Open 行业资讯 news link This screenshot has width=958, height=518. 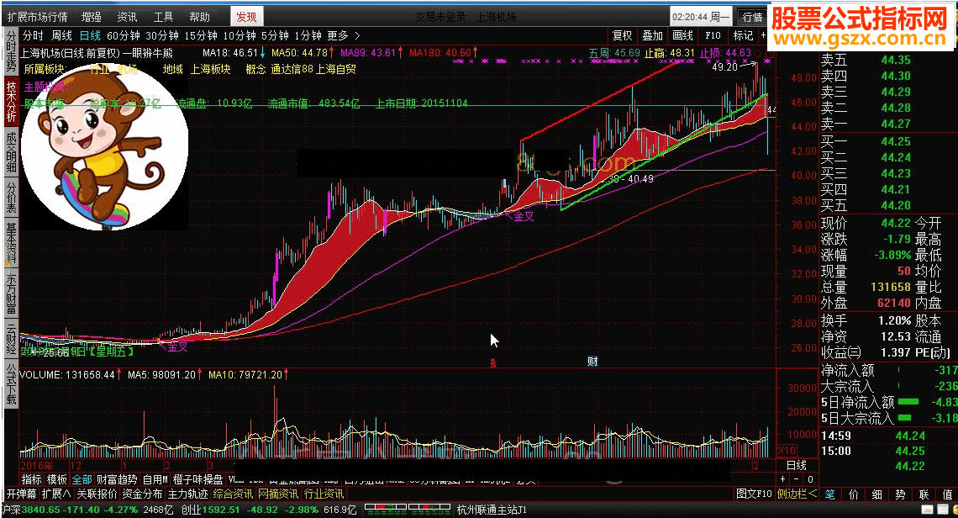click(x=324, y=494)
